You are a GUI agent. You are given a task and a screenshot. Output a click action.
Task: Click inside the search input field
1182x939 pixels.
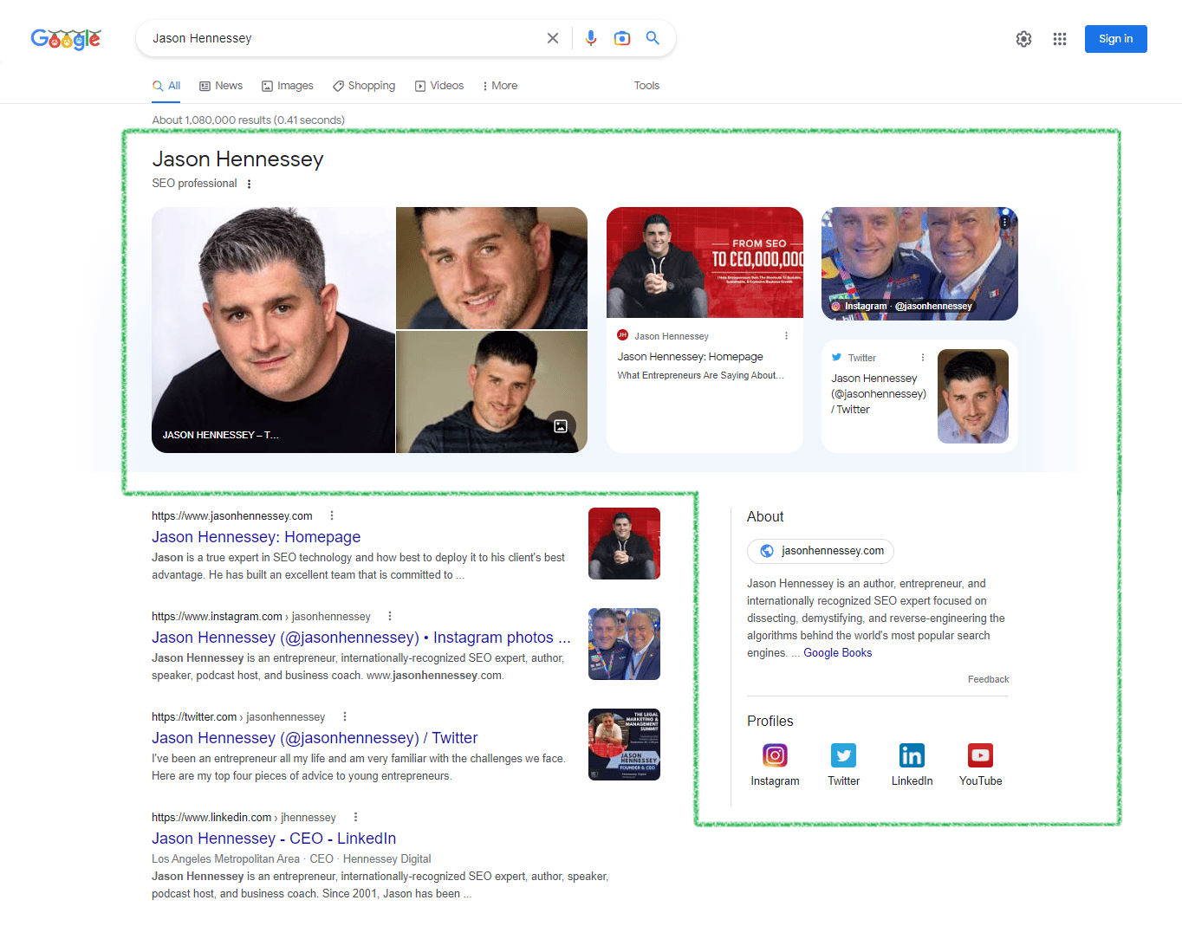(x=342, y=38)
